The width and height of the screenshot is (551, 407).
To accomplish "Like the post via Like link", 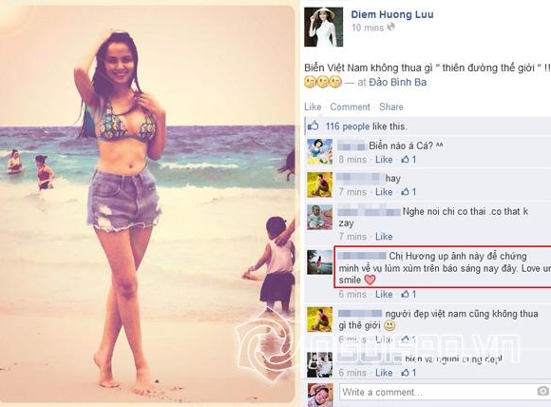I will click(313, 107).
